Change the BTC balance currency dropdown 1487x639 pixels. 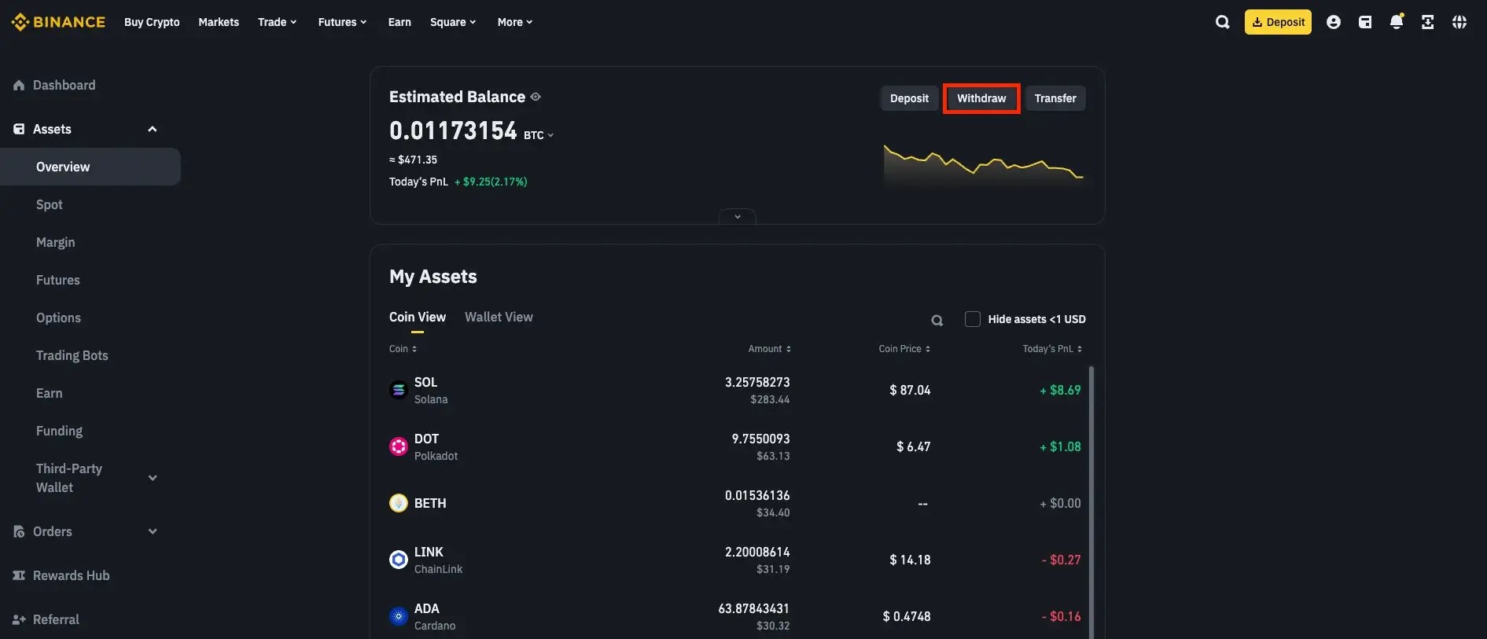point(539,135)
